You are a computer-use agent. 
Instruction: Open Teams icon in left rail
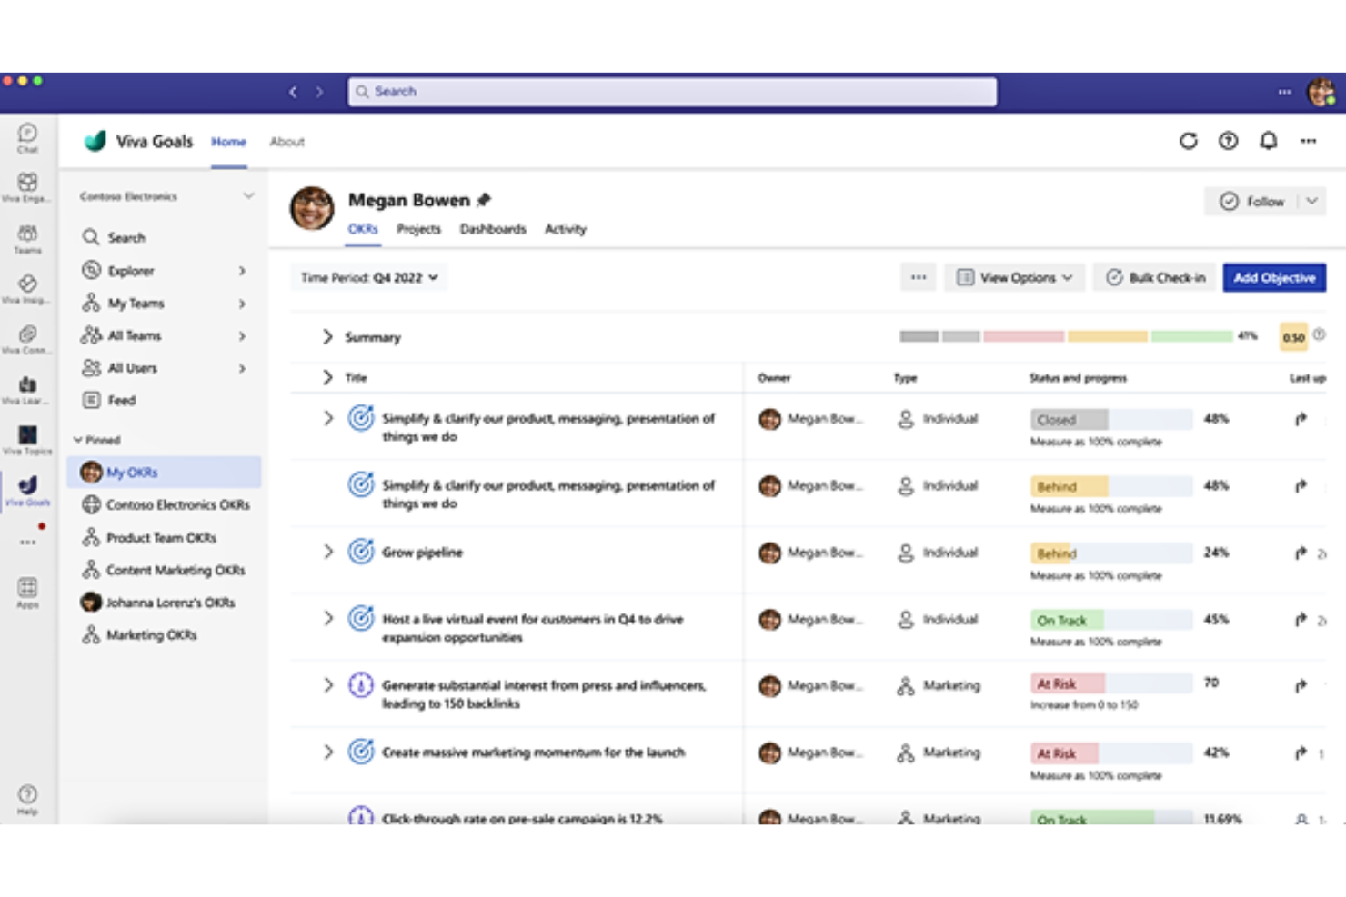click(x=27, y=238)
